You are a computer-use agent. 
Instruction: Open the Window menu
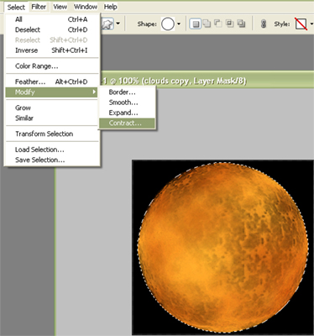86,7
